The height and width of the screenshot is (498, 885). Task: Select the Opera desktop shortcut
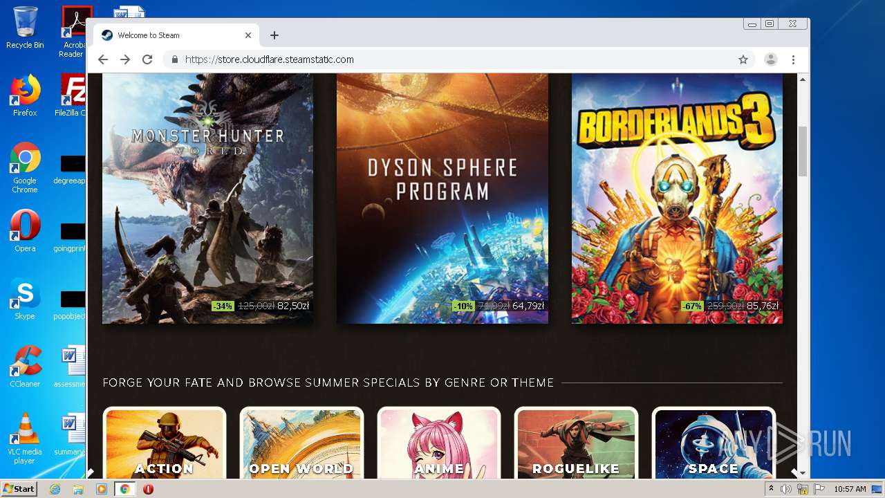click(25, 231)
